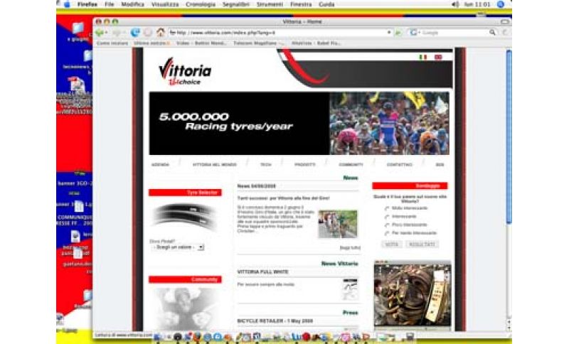
Task: Click the Firefox forward arrow button
Action: (116, 33)
